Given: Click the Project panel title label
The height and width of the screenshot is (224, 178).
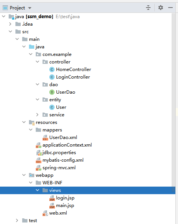Looking at the screenshot, I should pos(17,8).
